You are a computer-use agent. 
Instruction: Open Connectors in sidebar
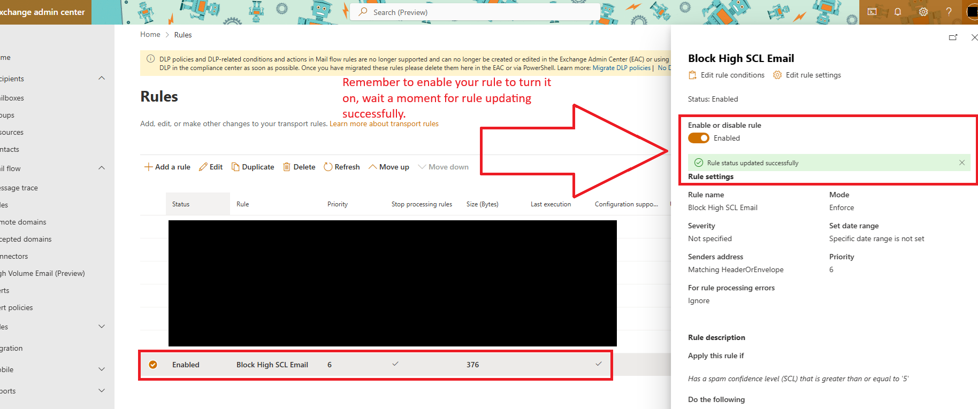[x=14, y=256]
